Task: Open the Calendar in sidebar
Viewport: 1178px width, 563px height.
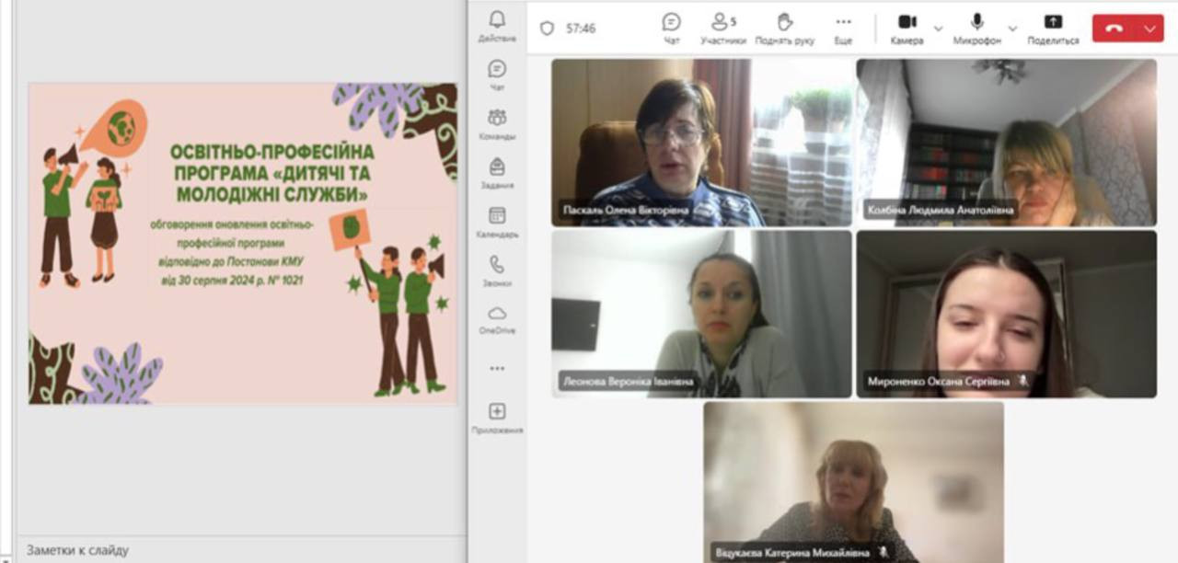Action: tap(497, 221)
